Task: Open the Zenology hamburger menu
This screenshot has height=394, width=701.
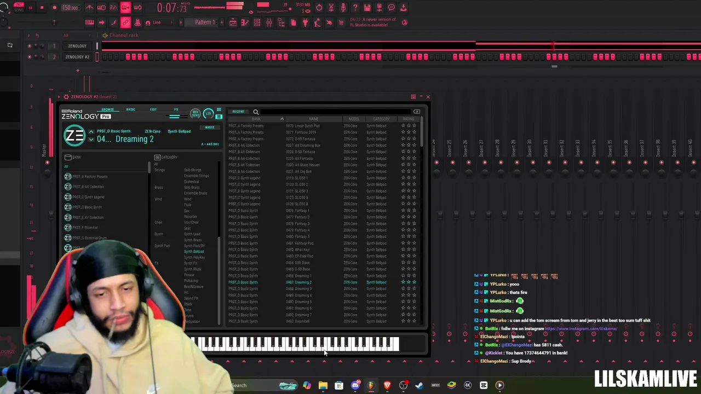Action: pyautogui.click(x=219, y=110)
